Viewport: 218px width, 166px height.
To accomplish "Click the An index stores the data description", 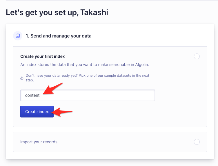I will (85, 65).
